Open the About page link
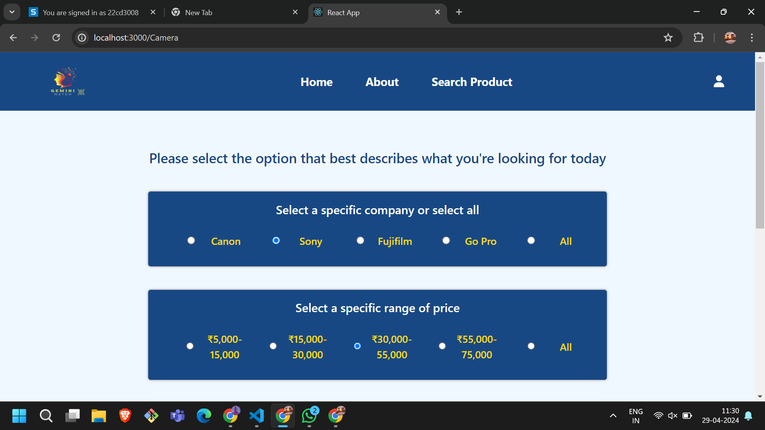 coord(382,82)
